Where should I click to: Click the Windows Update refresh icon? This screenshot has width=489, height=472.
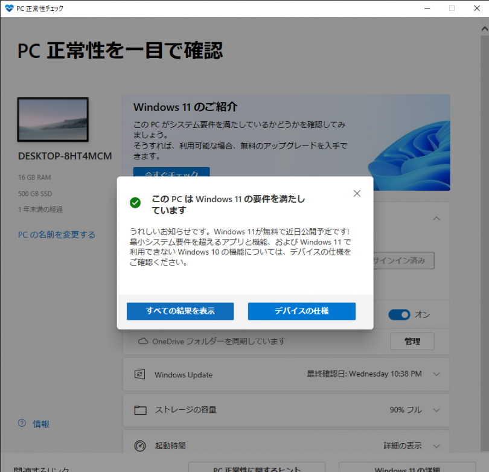139,374
